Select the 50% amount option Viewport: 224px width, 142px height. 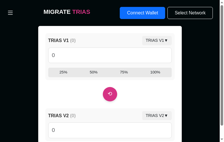click(x=94, y=72)
